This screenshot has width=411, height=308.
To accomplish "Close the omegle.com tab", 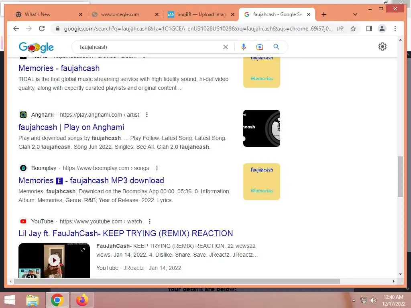I will (157, 14).
